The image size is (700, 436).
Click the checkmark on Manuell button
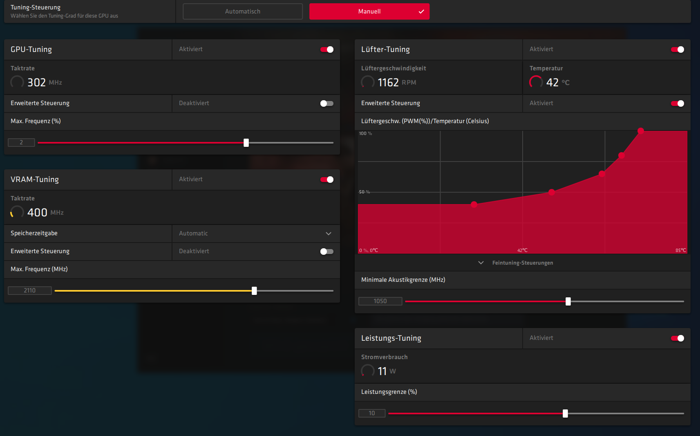click(x=421, y=11)
